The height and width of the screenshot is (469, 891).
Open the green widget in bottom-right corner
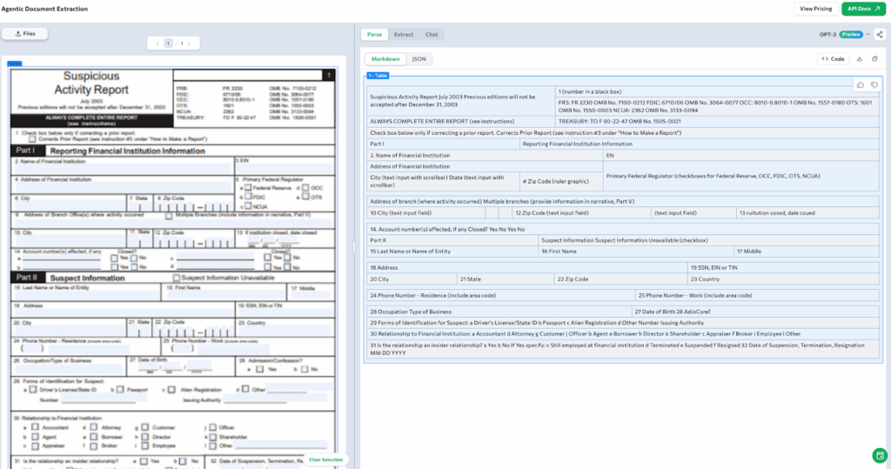tap(879, 456)
